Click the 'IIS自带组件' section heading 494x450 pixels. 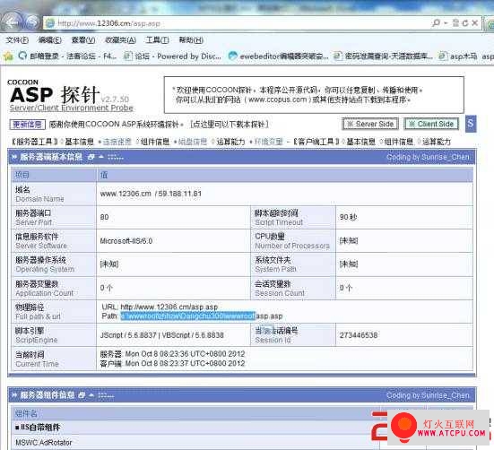click(x=38, y=428)
